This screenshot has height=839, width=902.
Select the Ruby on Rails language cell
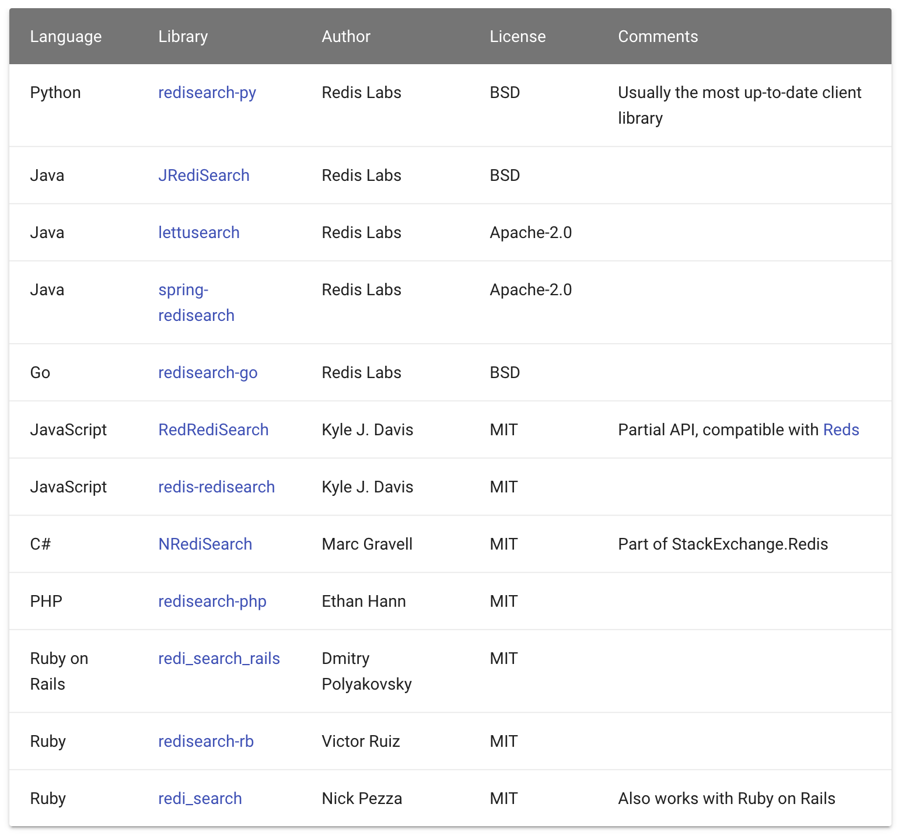coord(59,671)
